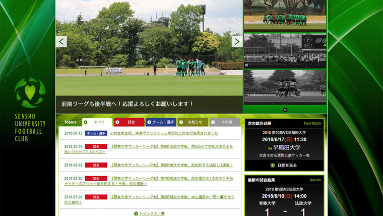Click the blue チーム・選手 badge on the 2018.06.12 news

tap(96, 133)
